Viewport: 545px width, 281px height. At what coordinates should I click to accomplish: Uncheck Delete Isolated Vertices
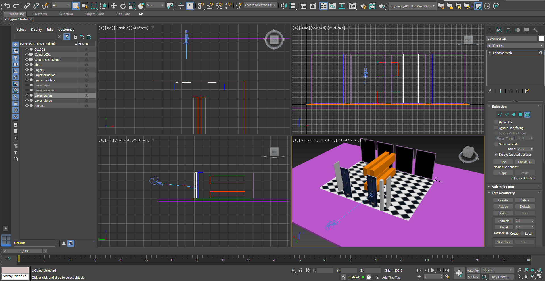point(496,155)
